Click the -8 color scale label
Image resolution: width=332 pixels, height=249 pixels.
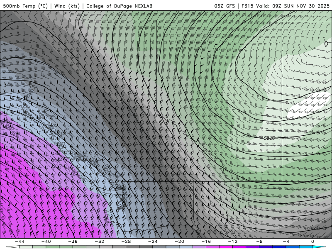(260, 242)
